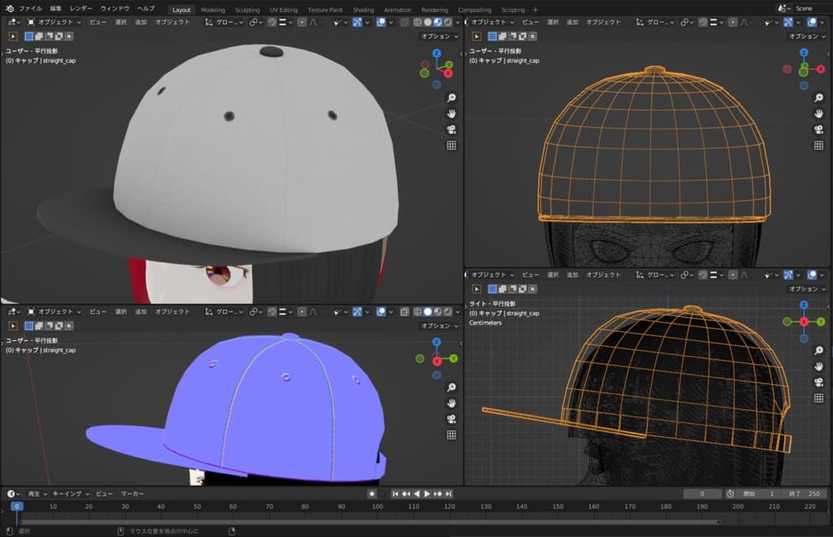Click the zoom magnifier icon in top-left viewport
The image size is (833, 537).
tap(452, 98)
